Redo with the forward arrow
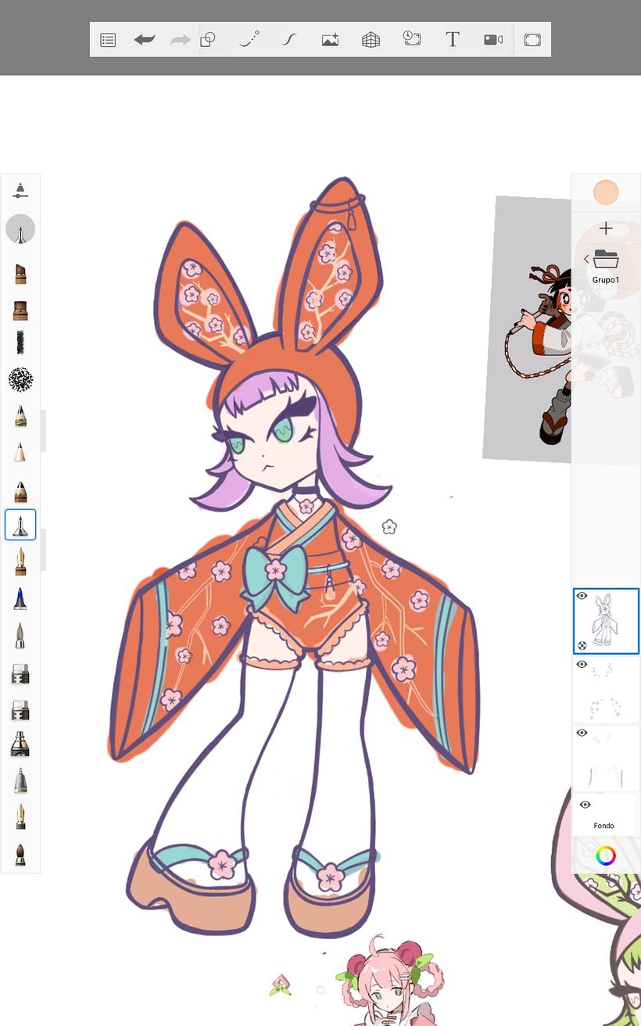 pos(181,39)
